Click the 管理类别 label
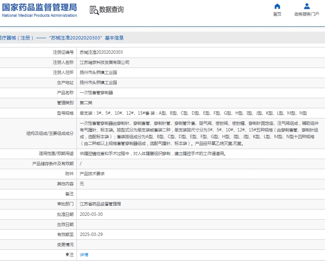The width and height of the screenshot is (325, 262). [65, 103]
